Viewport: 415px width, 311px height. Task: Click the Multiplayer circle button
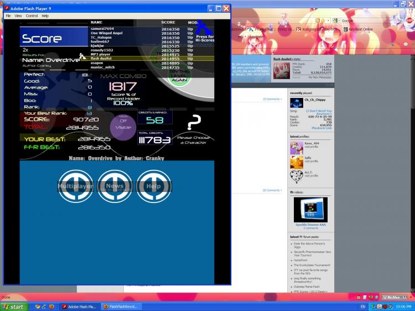(x=75, y=186)
